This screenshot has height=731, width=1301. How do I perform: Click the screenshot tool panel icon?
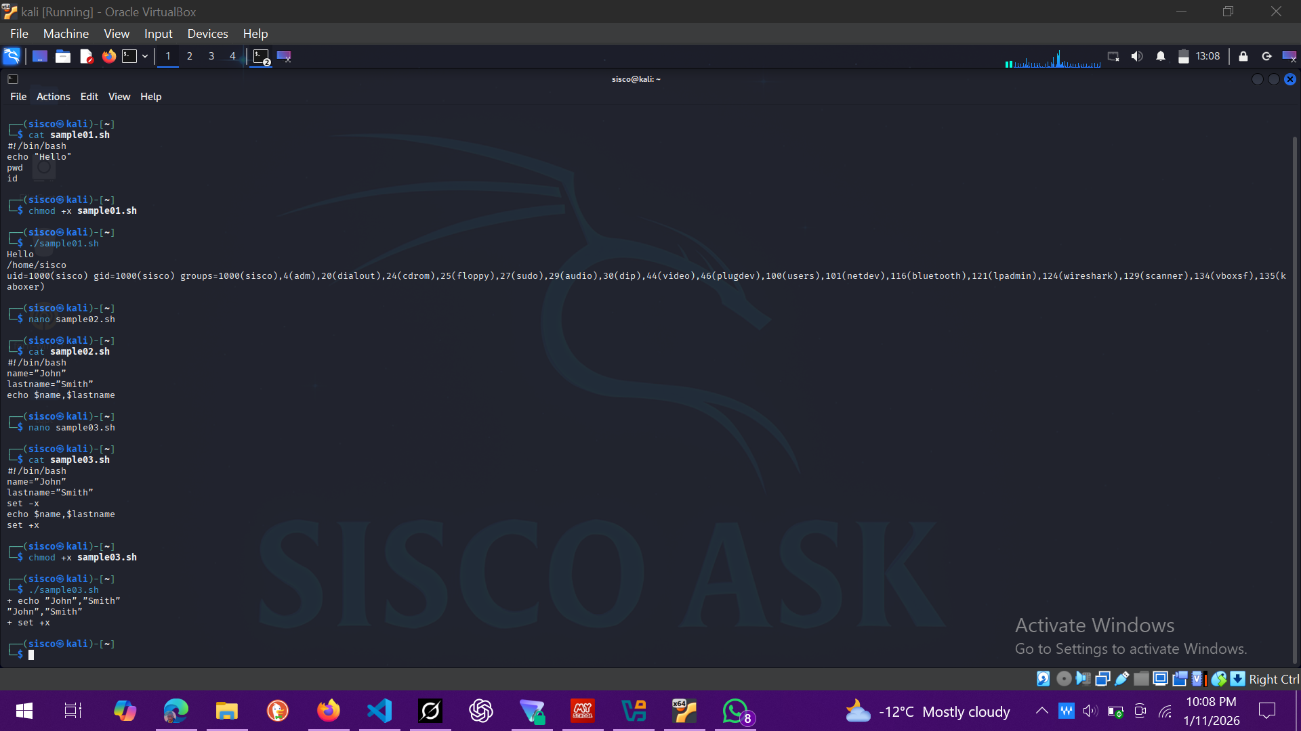[284, 56]
